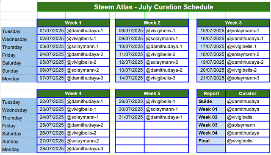Click the Week 1 header cell
This screenshot has height=155, width=271.
[73, 23]
